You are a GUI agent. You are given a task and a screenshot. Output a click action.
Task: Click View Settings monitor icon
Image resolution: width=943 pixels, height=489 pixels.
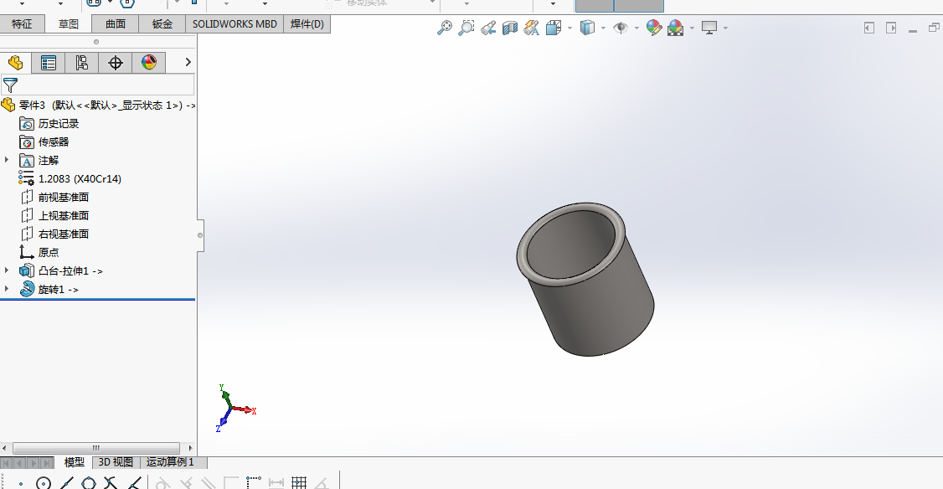pyautogui.click(x=709, y=28)
